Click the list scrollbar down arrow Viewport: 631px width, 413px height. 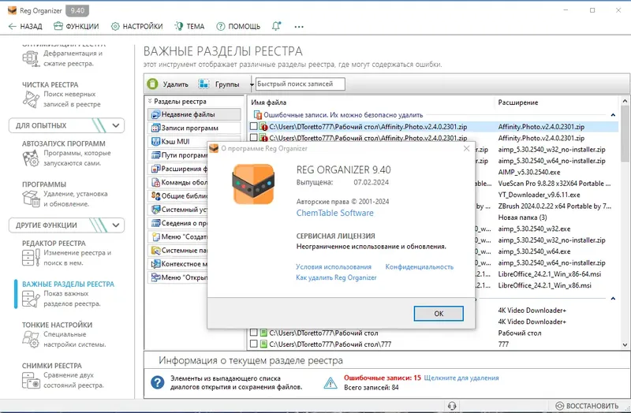pyautogui.click(x=625, y=344)
